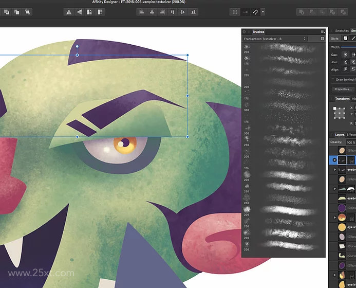Select the large purple Ellipse layer
Image resolution: width=356 pixels, height=288 pixels.
[x=342, y=208]
